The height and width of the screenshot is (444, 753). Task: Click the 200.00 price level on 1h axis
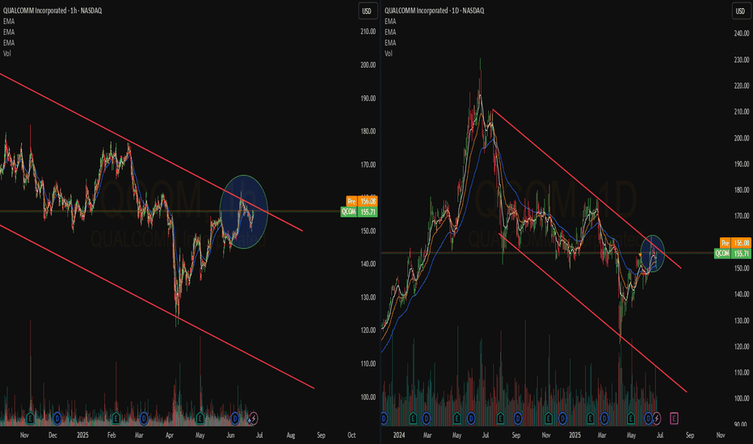click(x=368, y=65)
